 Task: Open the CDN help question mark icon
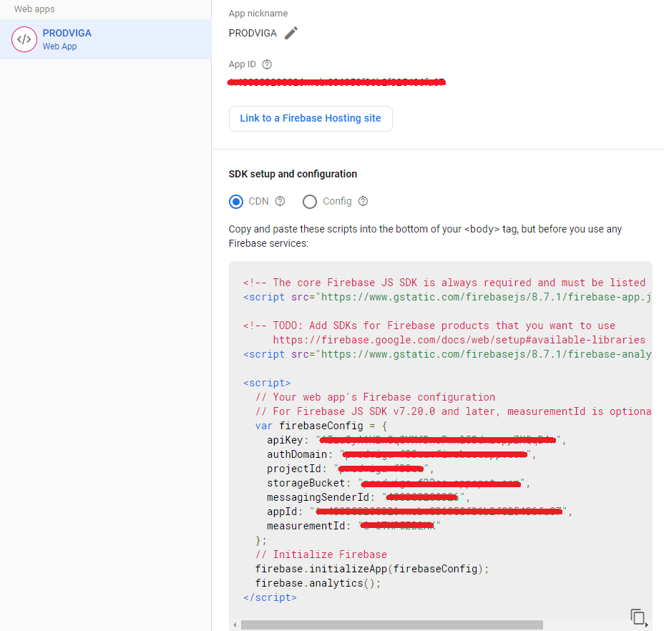click(x=280, y=201)
